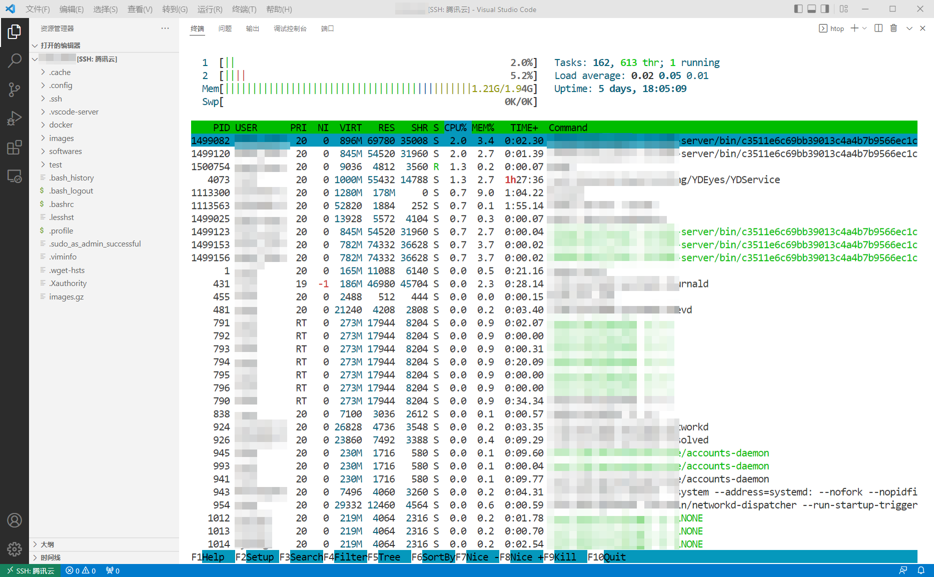Open the Search view icon

(x=15, y=61)
